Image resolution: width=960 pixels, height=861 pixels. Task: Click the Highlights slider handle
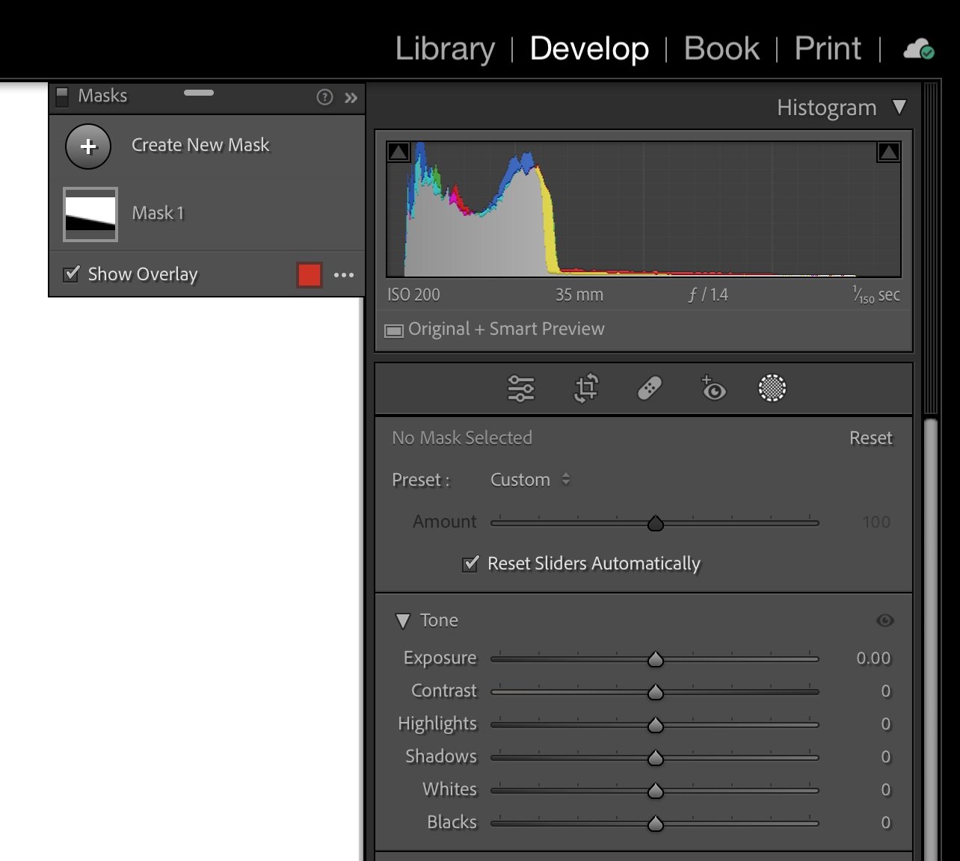656,725
